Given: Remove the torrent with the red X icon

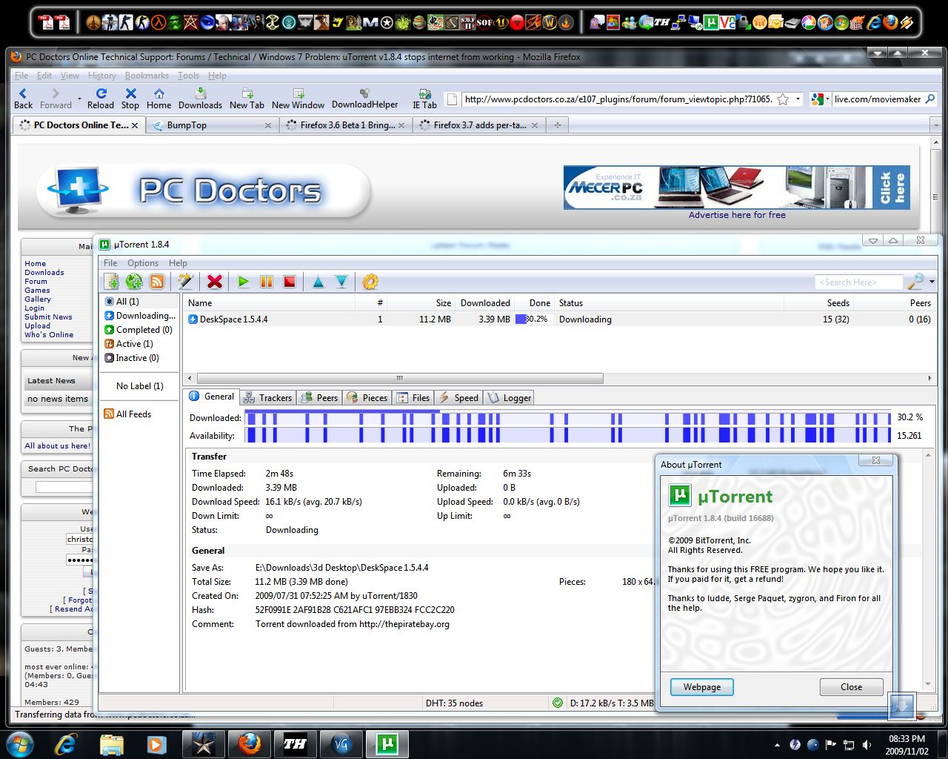Looking at the screenshot, I should click(215, 282).
